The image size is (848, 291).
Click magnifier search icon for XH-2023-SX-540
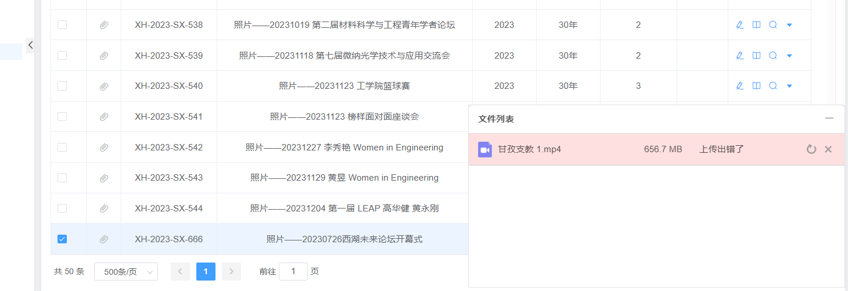[773, 86]
